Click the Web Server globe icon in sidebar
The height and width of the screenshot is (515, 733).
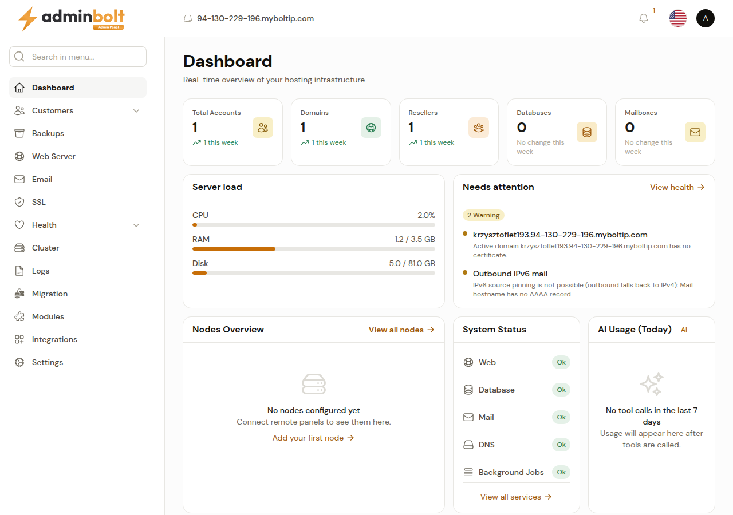pos(19,156)
